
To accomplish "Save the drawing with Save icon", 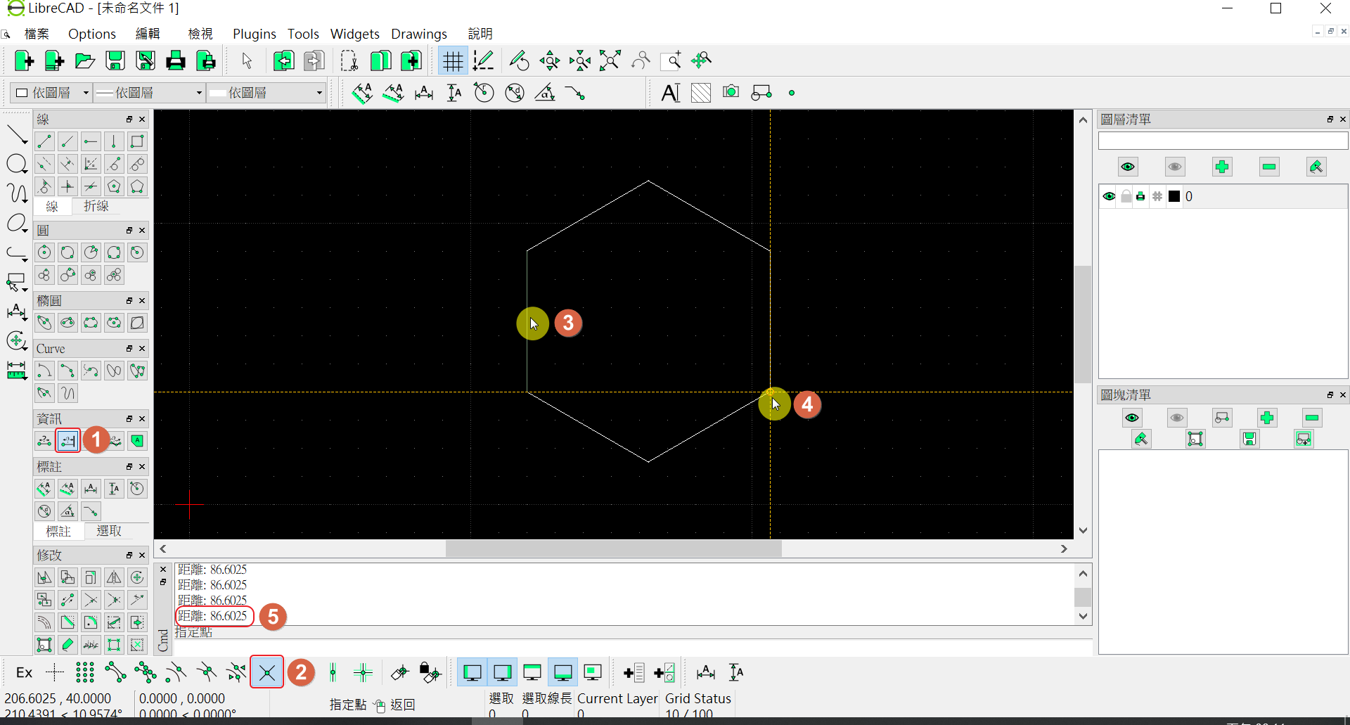I will click(x=115, y=61).
